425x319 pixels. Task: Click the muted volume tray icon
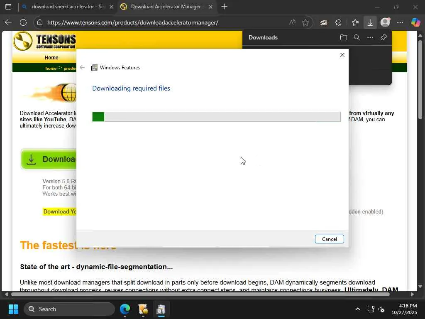click(x=381, y=309)
